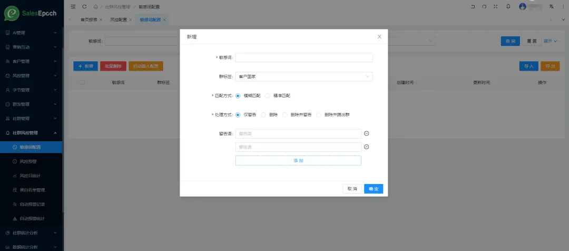Image resolution: width=569 pixels, height=251 pixels.
Task: Click the dashed 添加 button to add a warning
Action: [x=298, y=160]
